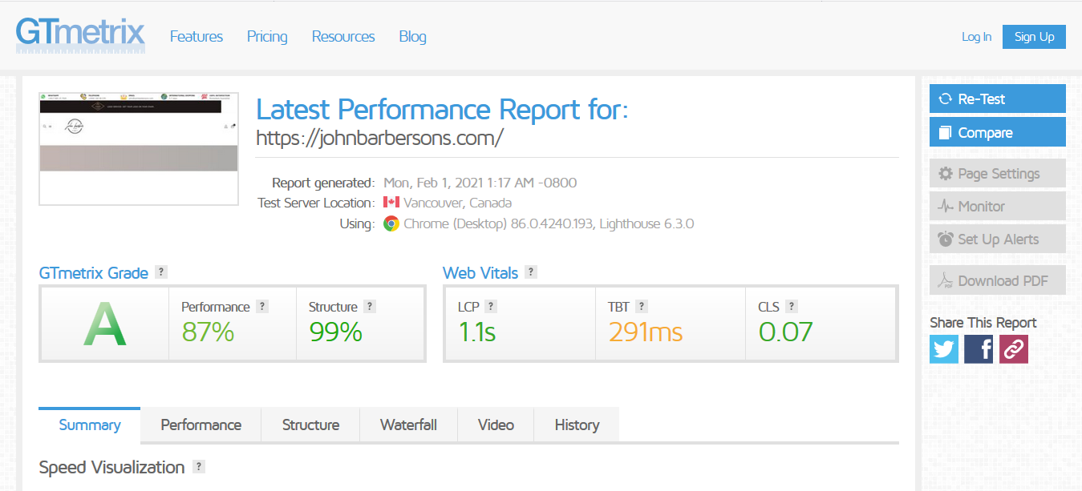
Task: Click the report generated date text
Action: pos(480,183)
